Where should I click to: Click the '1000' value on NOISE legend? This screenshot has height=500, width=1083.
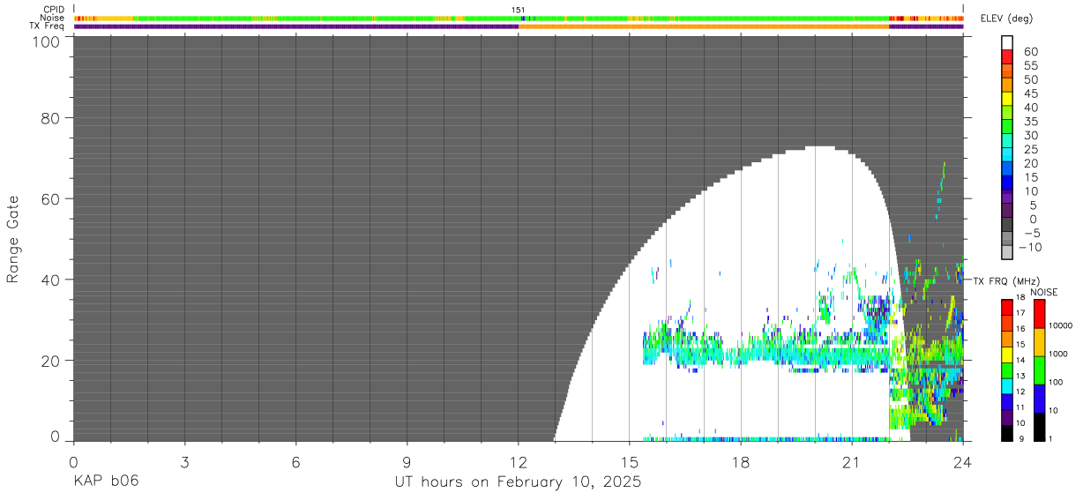pyautogui.click(x=1059, y=354)
